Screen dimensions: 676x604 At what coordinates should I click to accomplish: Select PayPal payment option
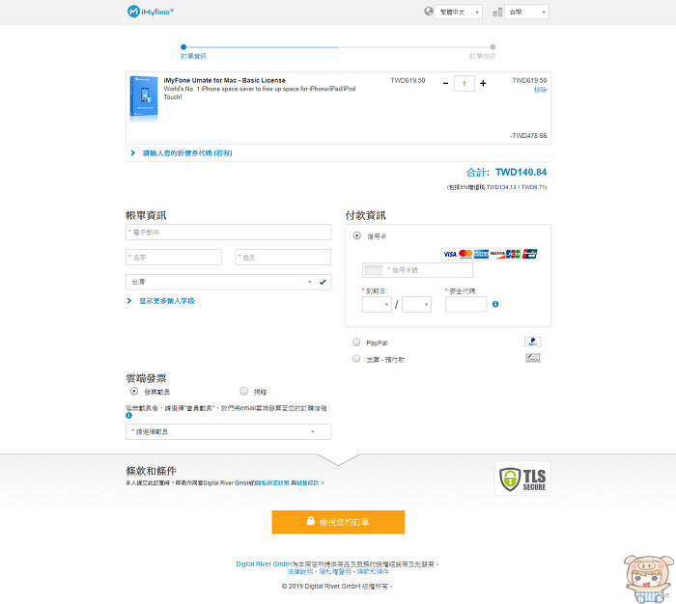pyautogui.click(x=356, y=343)
